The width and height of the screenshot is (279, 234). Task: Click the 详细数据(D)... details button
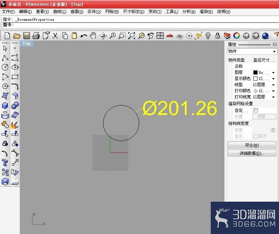(x=252, y=153)
